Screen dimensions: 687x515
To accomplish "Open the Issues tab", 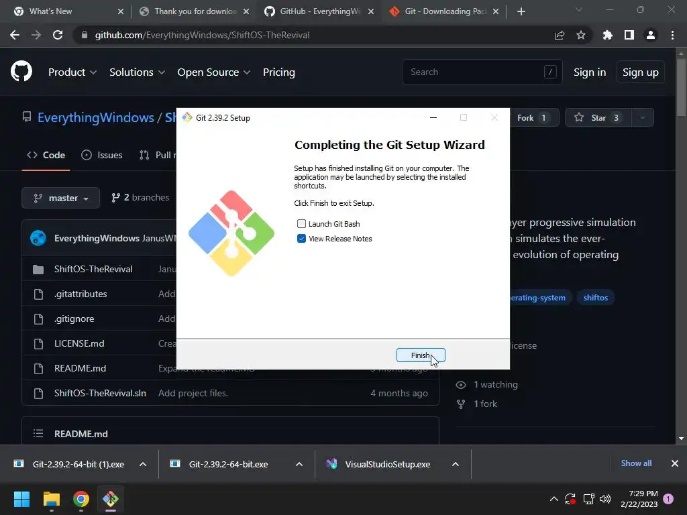I will pyautogui.click(x=102, y=155).
